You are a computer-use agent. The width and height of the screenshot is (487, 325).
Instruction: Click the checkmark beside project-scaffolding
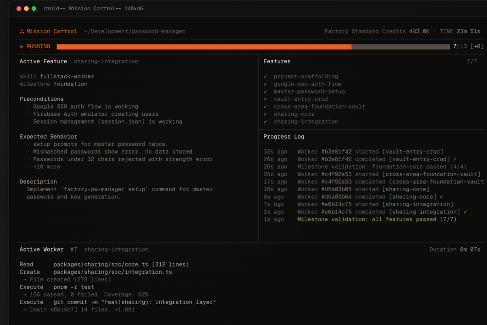(x=265, y=76)
